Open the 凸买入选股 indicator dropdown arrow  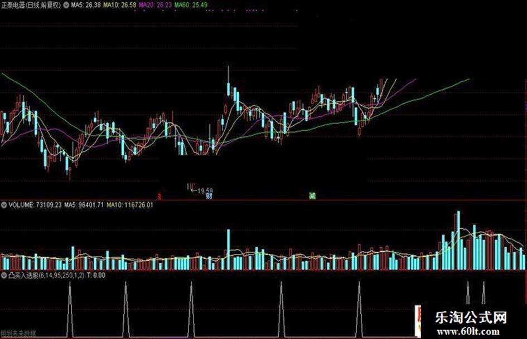pyautogui.click(x=4, y=276)
